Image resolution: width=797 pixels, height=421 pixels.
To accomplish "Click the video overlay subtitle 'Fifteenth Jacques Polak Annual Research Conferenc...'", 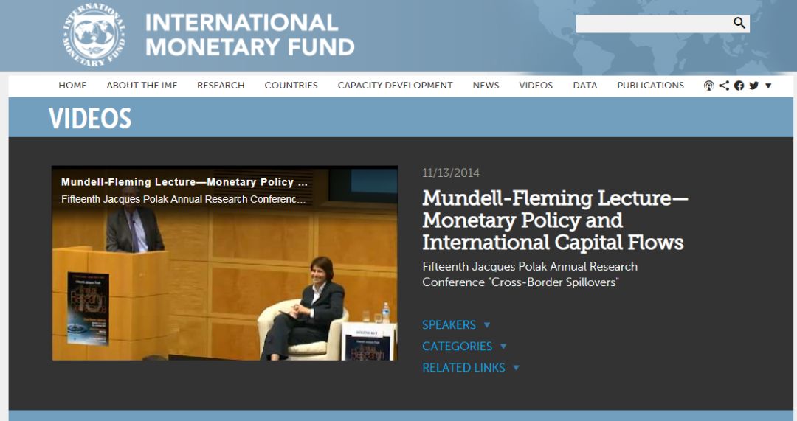I will pos(184,199).
